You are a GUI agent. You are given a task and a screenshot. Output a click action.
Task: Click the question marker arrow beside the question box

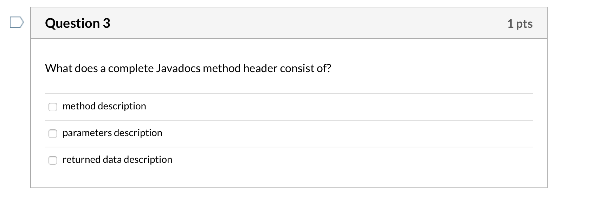pos(16,23)
